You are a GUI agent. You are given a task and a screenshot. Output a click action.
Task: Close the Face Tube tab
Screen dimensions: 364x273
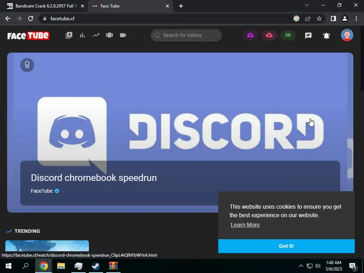(167, 6)
